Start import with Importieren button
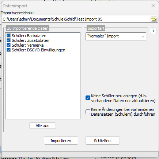 [x=61, y=141]
